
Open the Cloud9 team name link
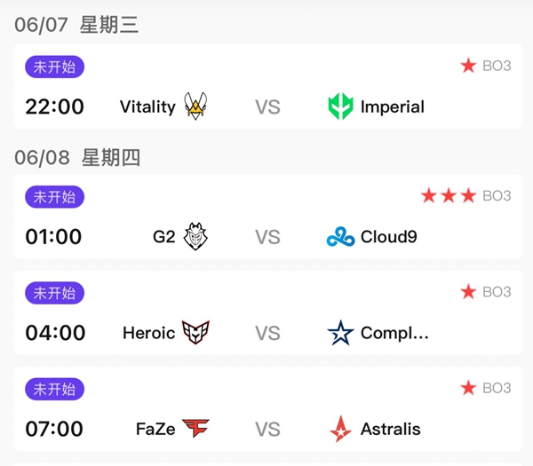coord(388,237)
